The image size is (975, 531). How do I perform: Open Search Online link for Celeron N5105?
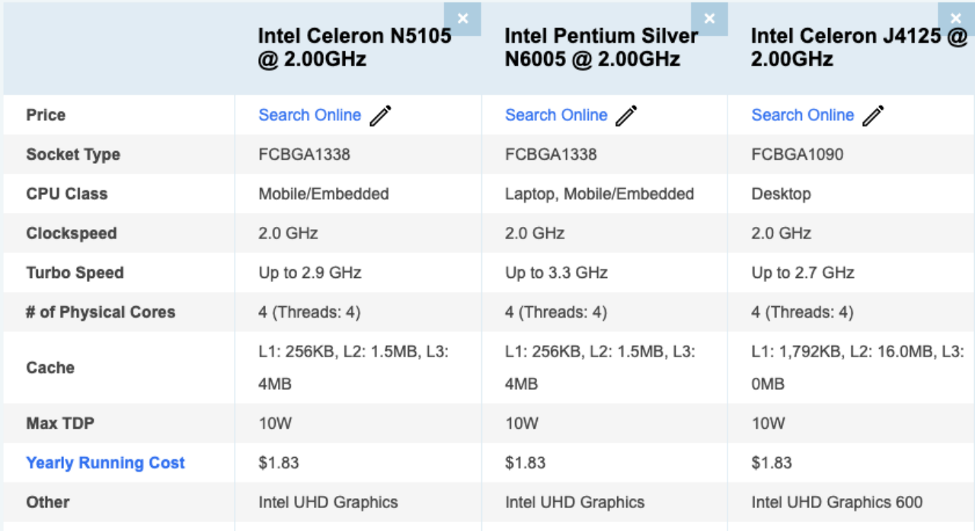pos(309,115)
